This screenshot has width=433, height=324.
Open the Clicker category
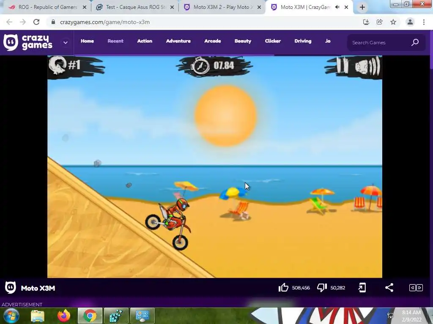point(273,41)
